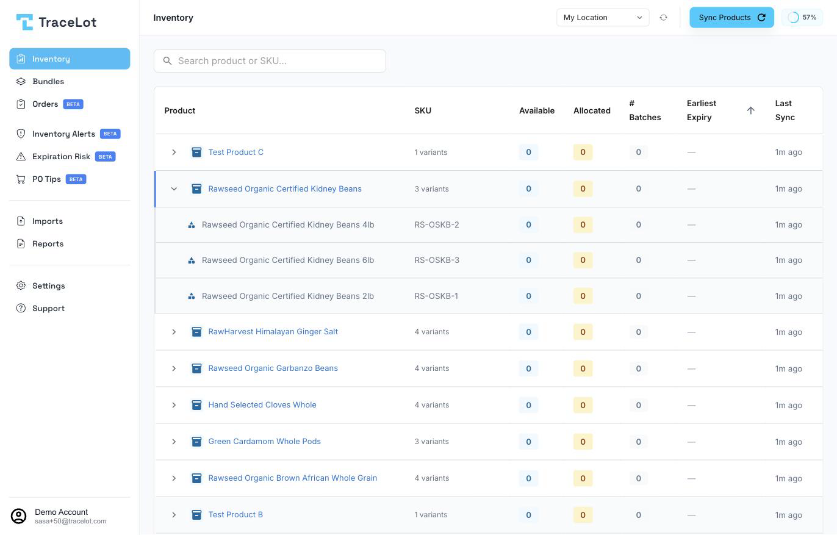Click the variant icon for Kidney Beans 2lb
This screenshot has width=837, height=535.
click(192, 296)
